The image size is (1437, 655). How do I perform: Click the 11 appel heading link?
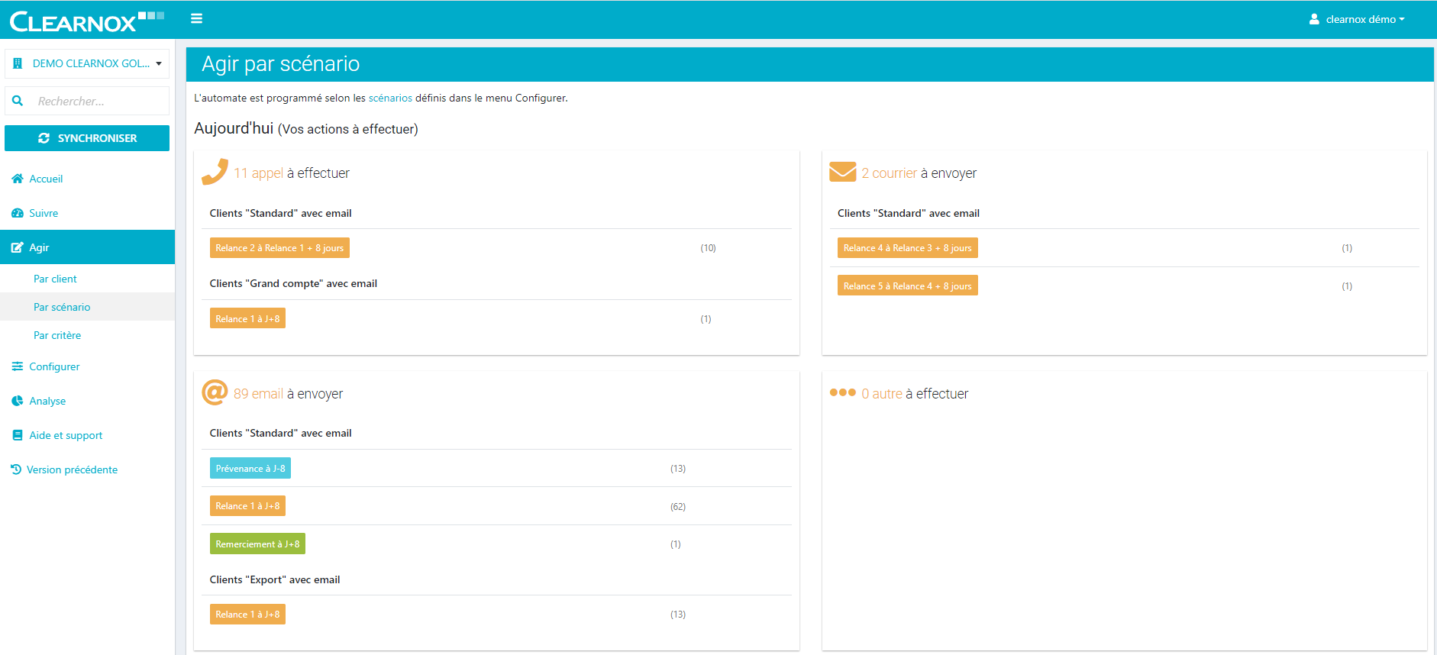(258, 173)
